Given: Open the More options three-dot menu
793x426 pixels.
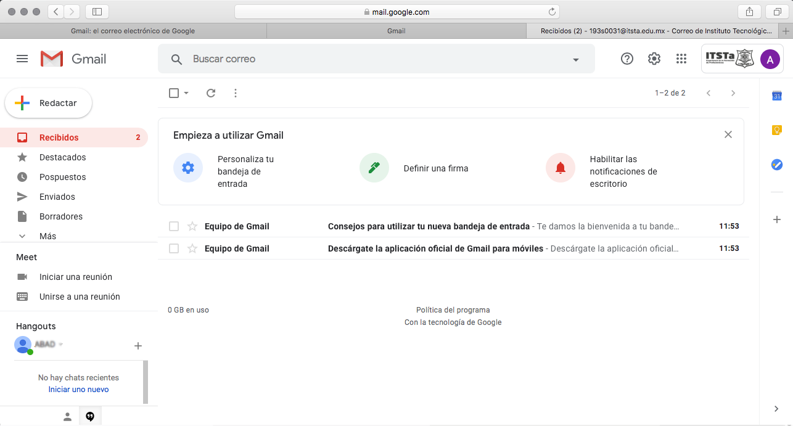Looking at the screenshot, I should pyautogui.click(x=236, y=93).
